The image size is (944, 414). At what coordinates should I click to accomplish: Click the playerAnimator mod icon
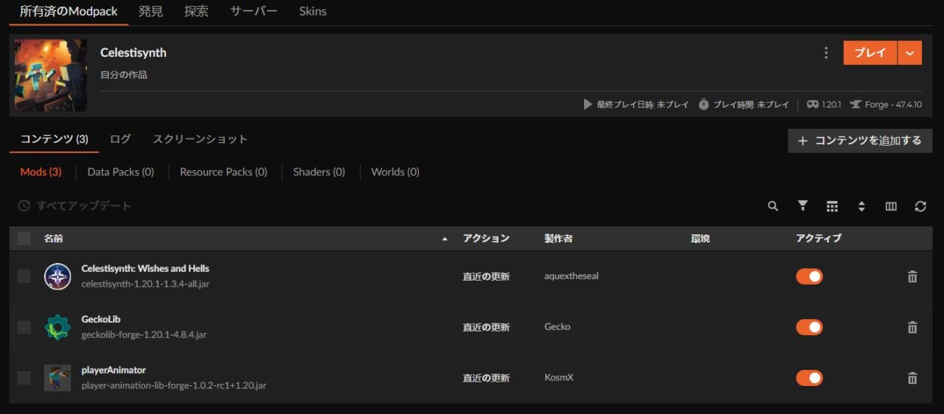(x=58, y=378)
